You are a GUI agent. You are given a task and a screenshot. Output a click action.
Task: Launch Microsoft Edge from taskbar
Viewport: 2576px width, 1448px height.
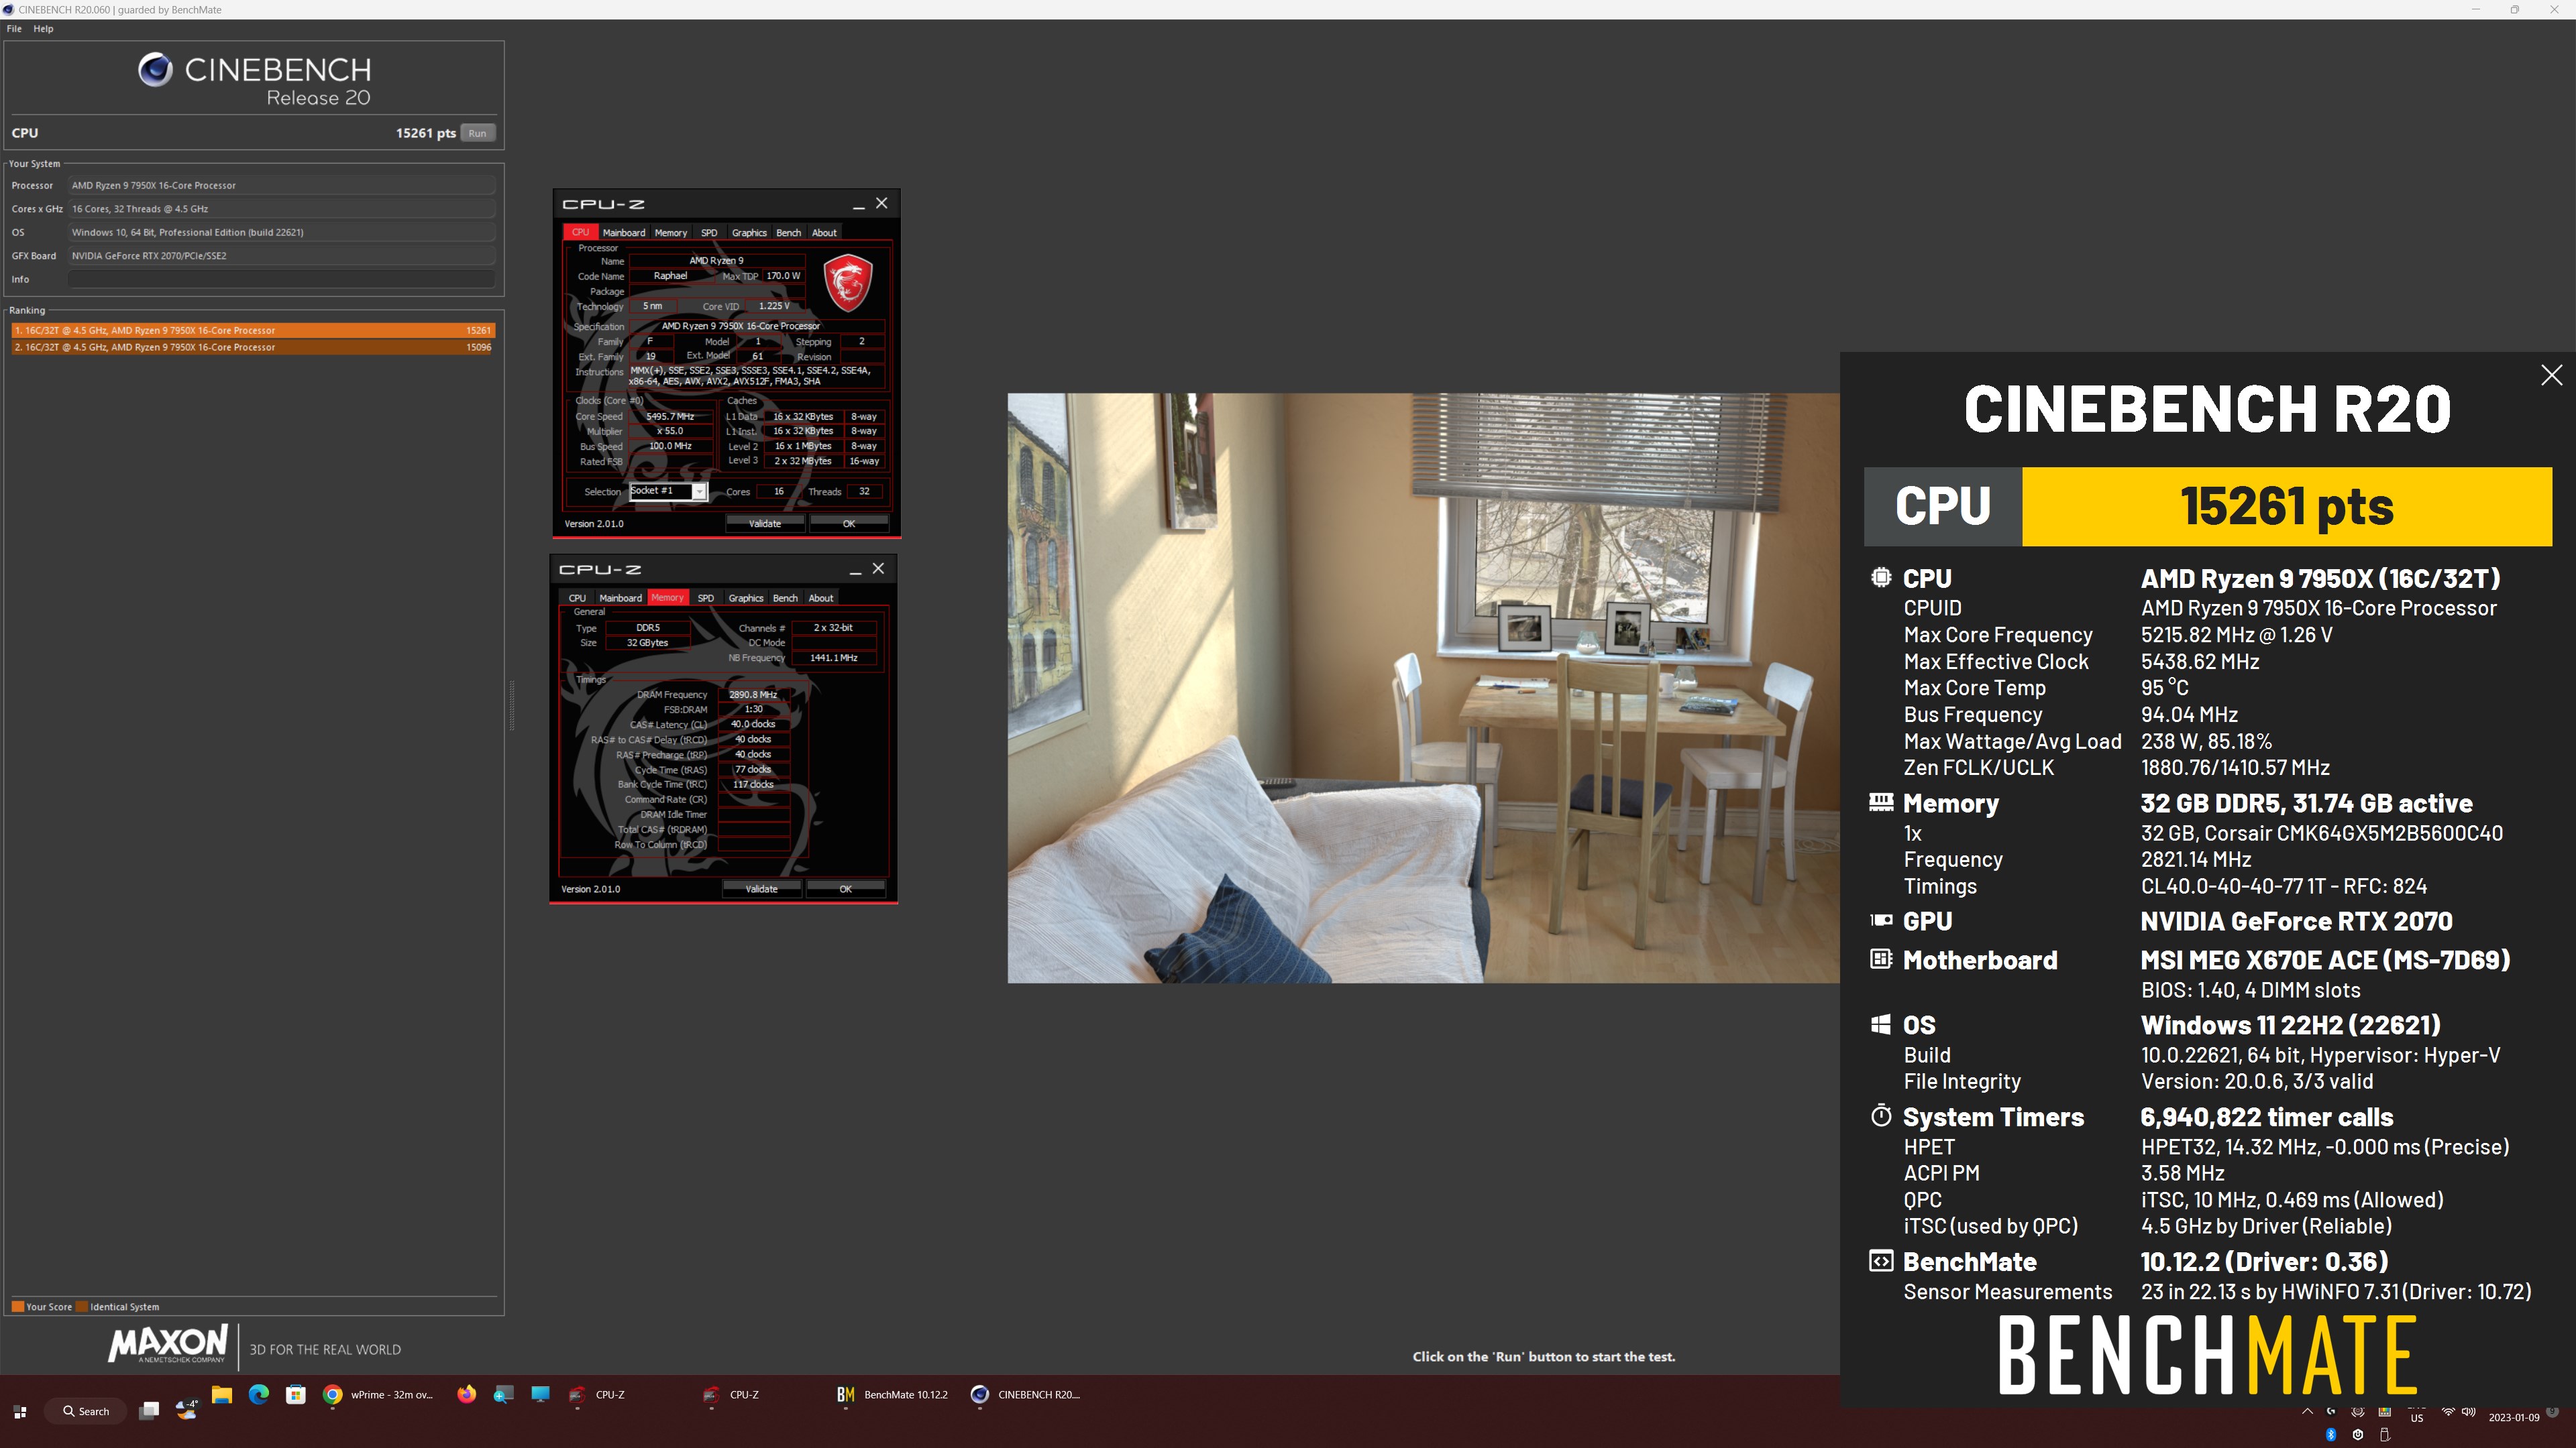(259, 1395)
